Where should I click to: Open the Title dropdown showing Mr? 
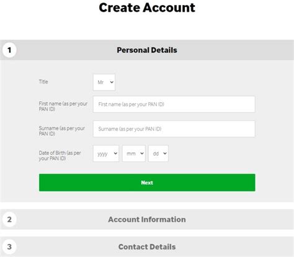pos(104,82)
